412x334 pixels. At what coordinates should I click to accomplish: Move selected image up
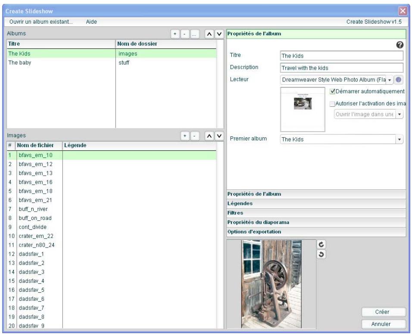pos(209,136)
